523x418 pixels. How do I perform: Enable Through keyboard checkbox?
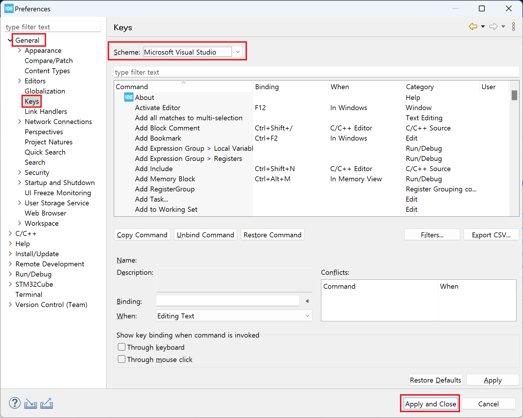122,347
